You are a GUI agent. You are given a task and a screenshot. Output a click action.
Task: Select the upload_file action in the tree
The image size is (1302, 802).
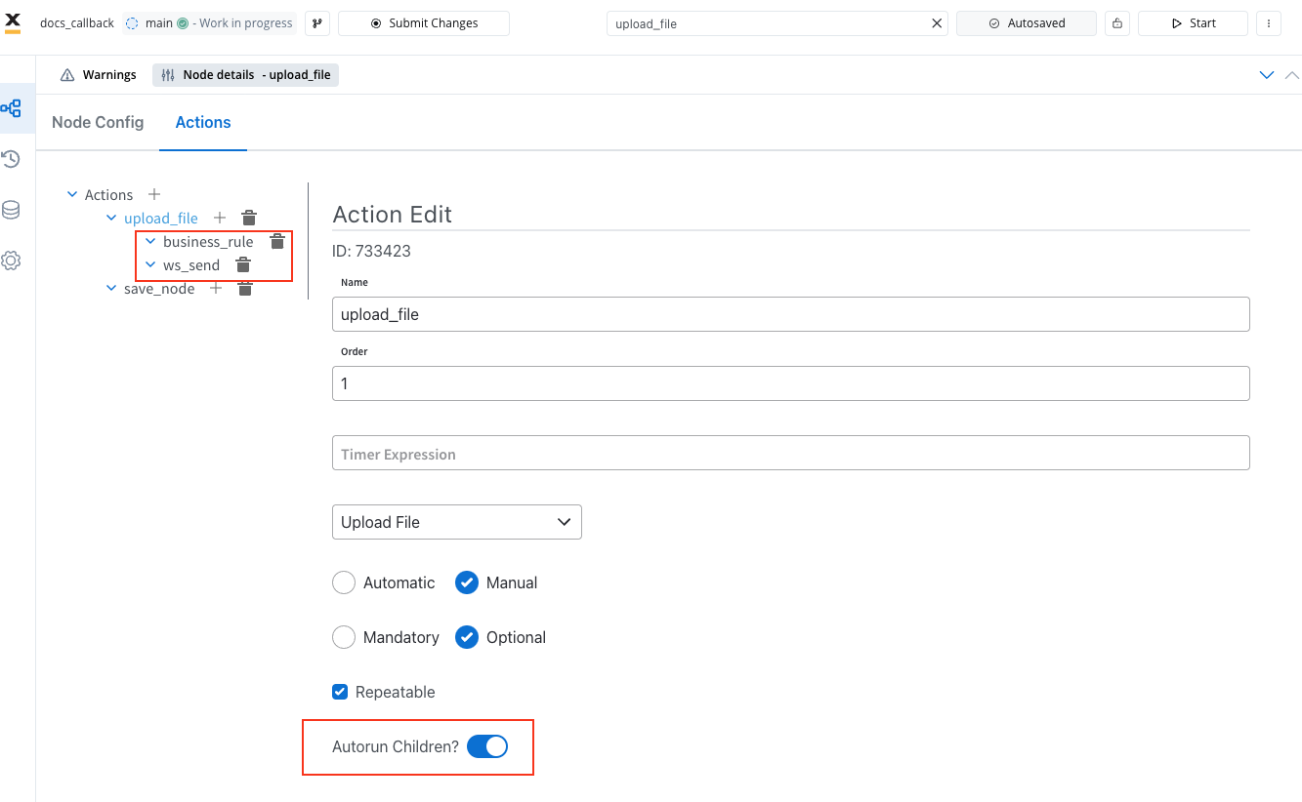click(161, 218)
